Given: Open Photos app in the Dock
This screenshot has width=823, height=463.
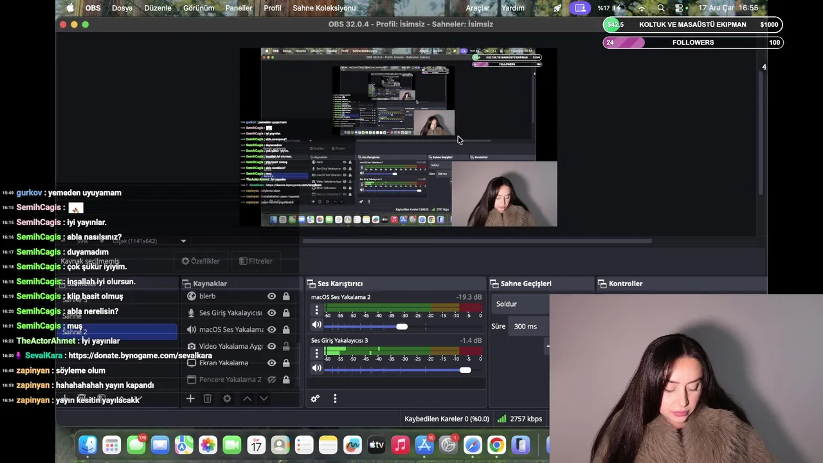Looking at the screenshot, I should pyautogui.click(x=208, y=445).
